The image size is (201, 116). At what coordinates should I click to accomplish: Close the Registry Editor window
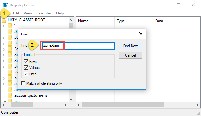pyautogui.click(x=193, y=5)
